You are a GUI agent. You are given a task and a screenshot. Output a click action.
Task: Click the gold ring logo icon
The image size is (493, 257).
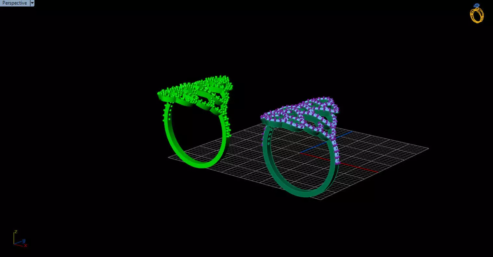click(477, 13)
